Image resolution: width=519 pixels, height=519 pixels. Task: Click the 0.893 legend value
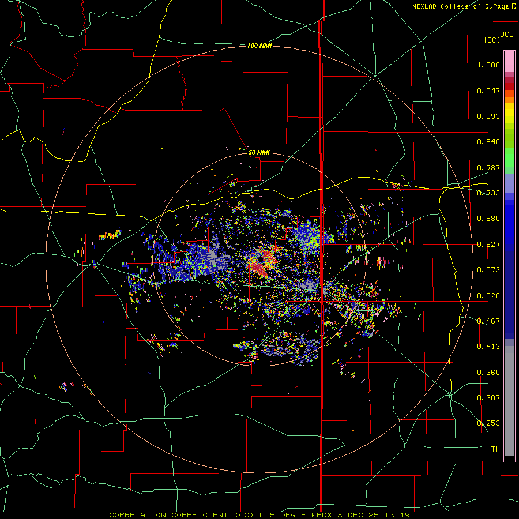point(488,116)
